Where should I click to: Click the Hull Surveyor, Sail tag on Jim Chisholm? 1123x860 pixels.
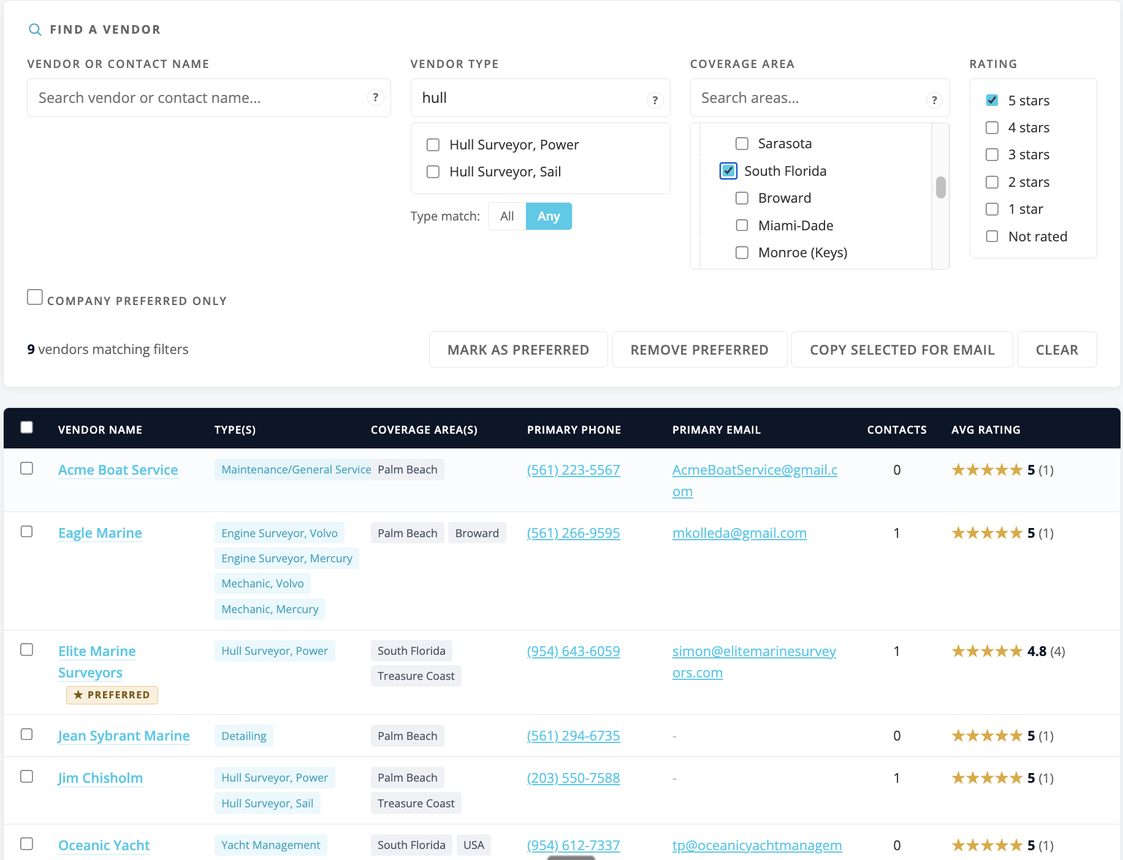point(267,803)
